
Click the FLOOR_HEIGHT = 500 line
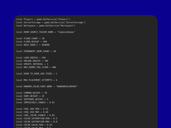point(32,42)
